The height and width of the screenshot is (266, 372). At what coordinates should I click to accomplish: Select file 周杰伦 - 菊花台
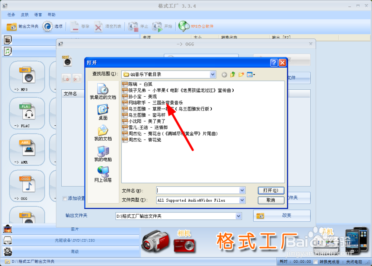point(170,134)
